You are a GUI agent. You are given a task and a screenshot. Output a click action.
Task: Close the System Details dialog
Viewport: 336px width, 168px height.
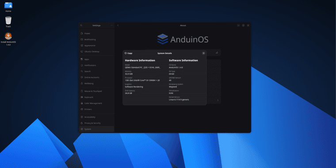[203, 53]
